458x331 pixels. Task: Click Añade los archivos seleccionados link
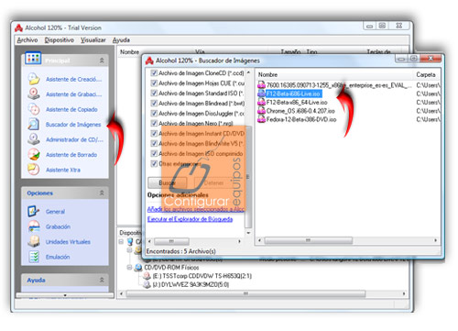(196, 209)
